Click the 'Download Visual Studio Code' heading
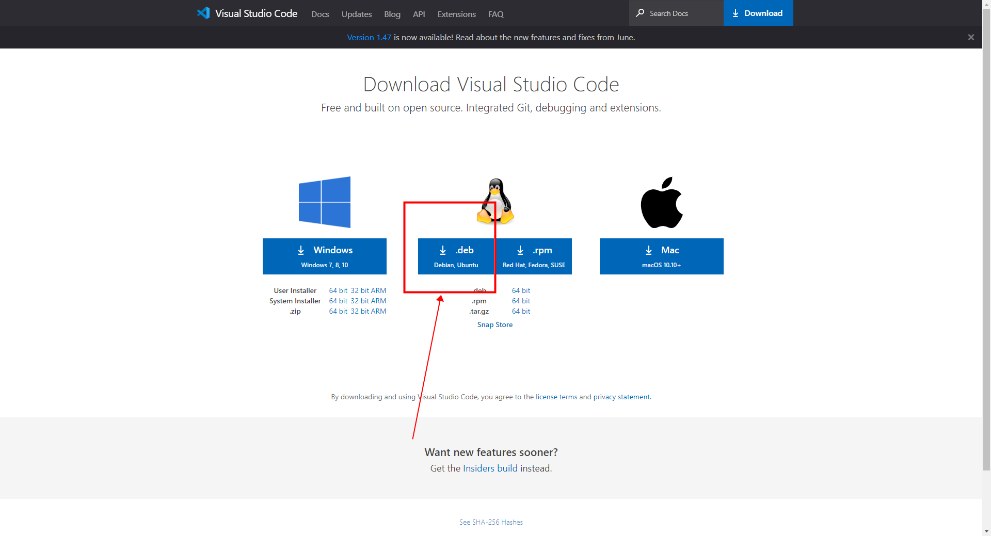This screenshot has height=536, width=991. [x=491, y=84]
